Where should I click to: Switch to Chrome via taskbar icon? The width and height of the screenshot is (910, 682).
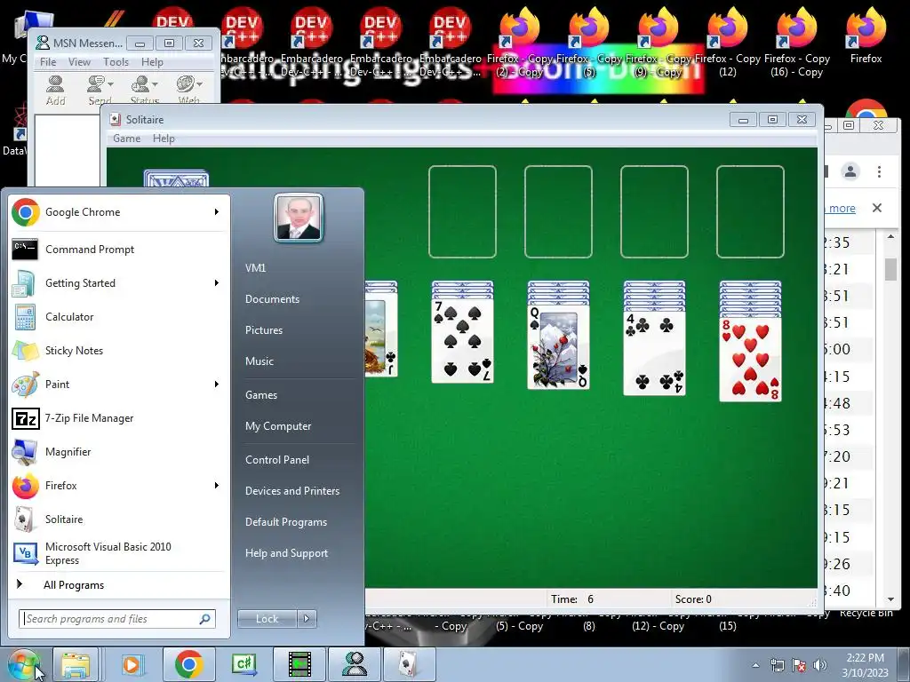coord(188,664)
